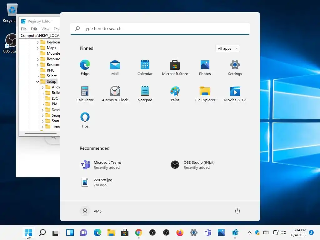The height and width of the screenshot is (240, 320).
Task: Open the VM6 user account menu
Action: [x=91, y=211]
